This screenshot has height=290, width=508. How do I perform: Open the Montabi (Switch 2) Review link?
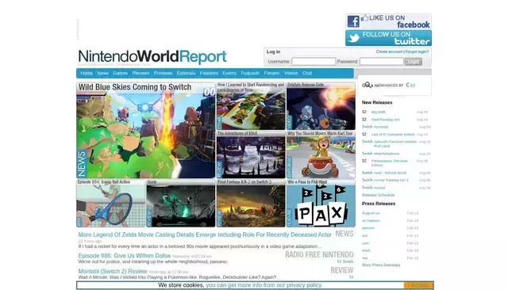[x=113, y=271]
